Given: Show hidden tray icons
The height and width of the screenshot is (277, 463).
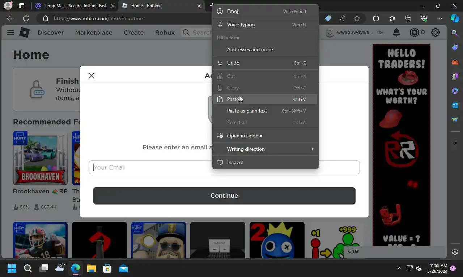Looking at the screenshot, I should point(399,268).
